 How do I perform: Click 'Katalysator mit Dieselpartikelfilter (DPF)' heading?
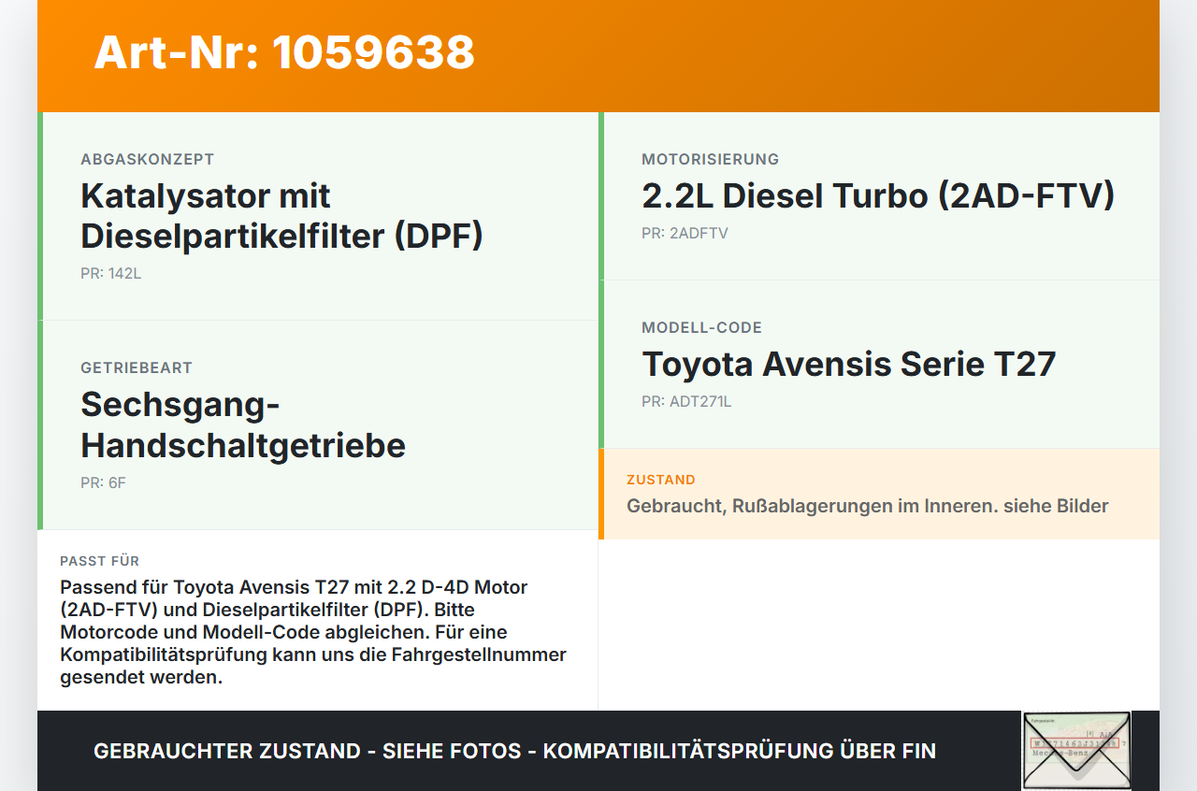coord(282,216)
